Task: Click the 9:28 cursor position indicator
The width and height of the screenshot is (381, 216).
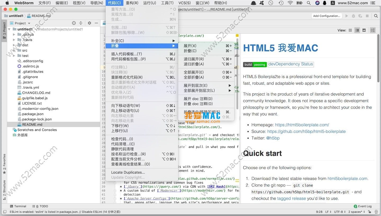Action: pyautogui.click(x=319, y=212)
